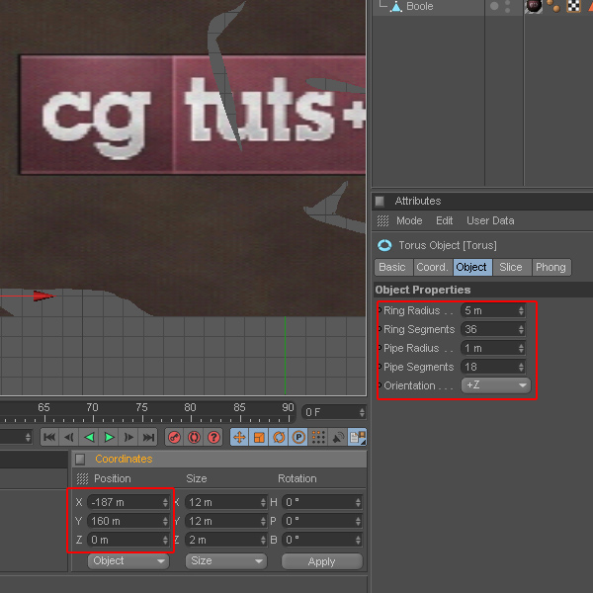
Task: Click the dotted grip beside Mode menu
Action: tap(382, 220)
